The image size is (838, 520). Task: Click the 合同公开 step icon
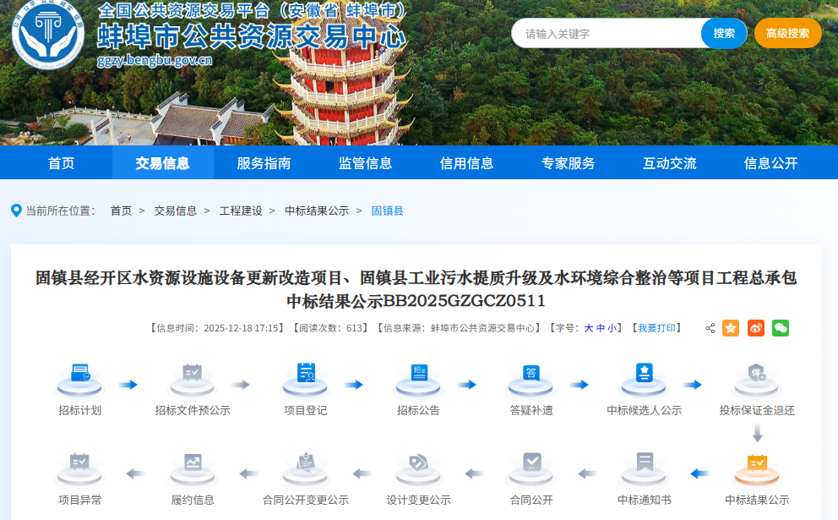tap(531, 468)
